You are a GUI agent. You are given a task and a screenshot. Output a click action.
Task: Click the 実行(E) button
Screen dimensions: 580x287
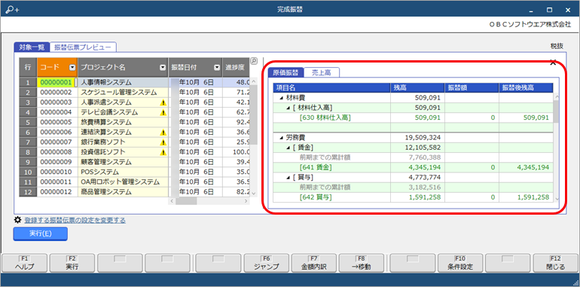(41, 234)
